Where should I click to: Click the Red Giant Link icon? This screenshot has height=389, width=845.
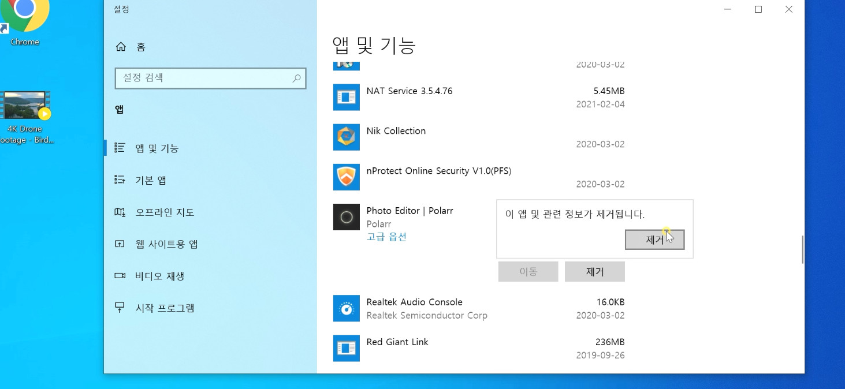click(347, 348)
